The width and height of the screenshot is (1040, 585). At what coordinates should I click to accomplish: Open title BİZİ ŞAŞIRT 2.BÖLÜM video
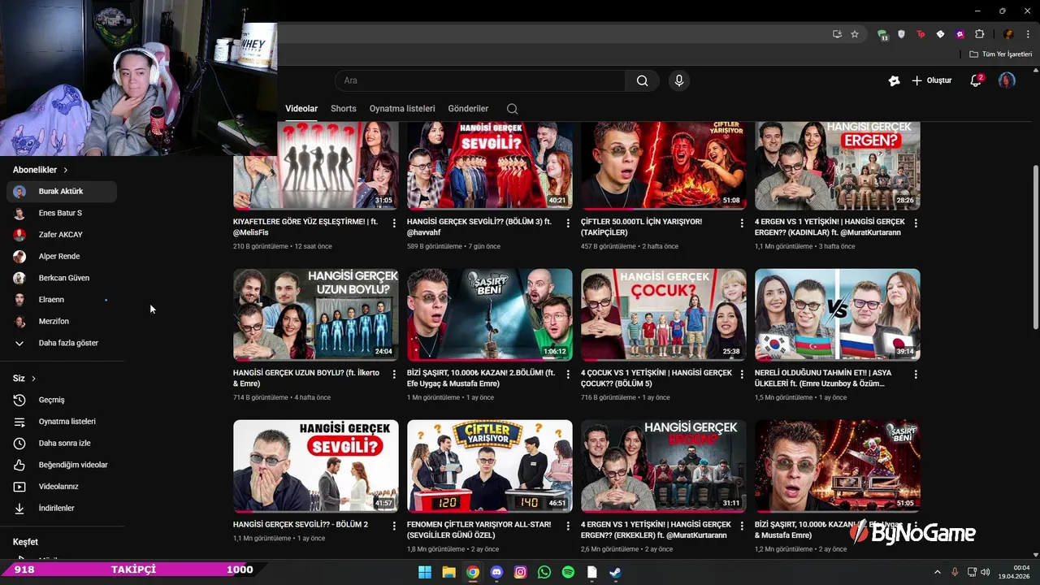[x=481, y=378]
